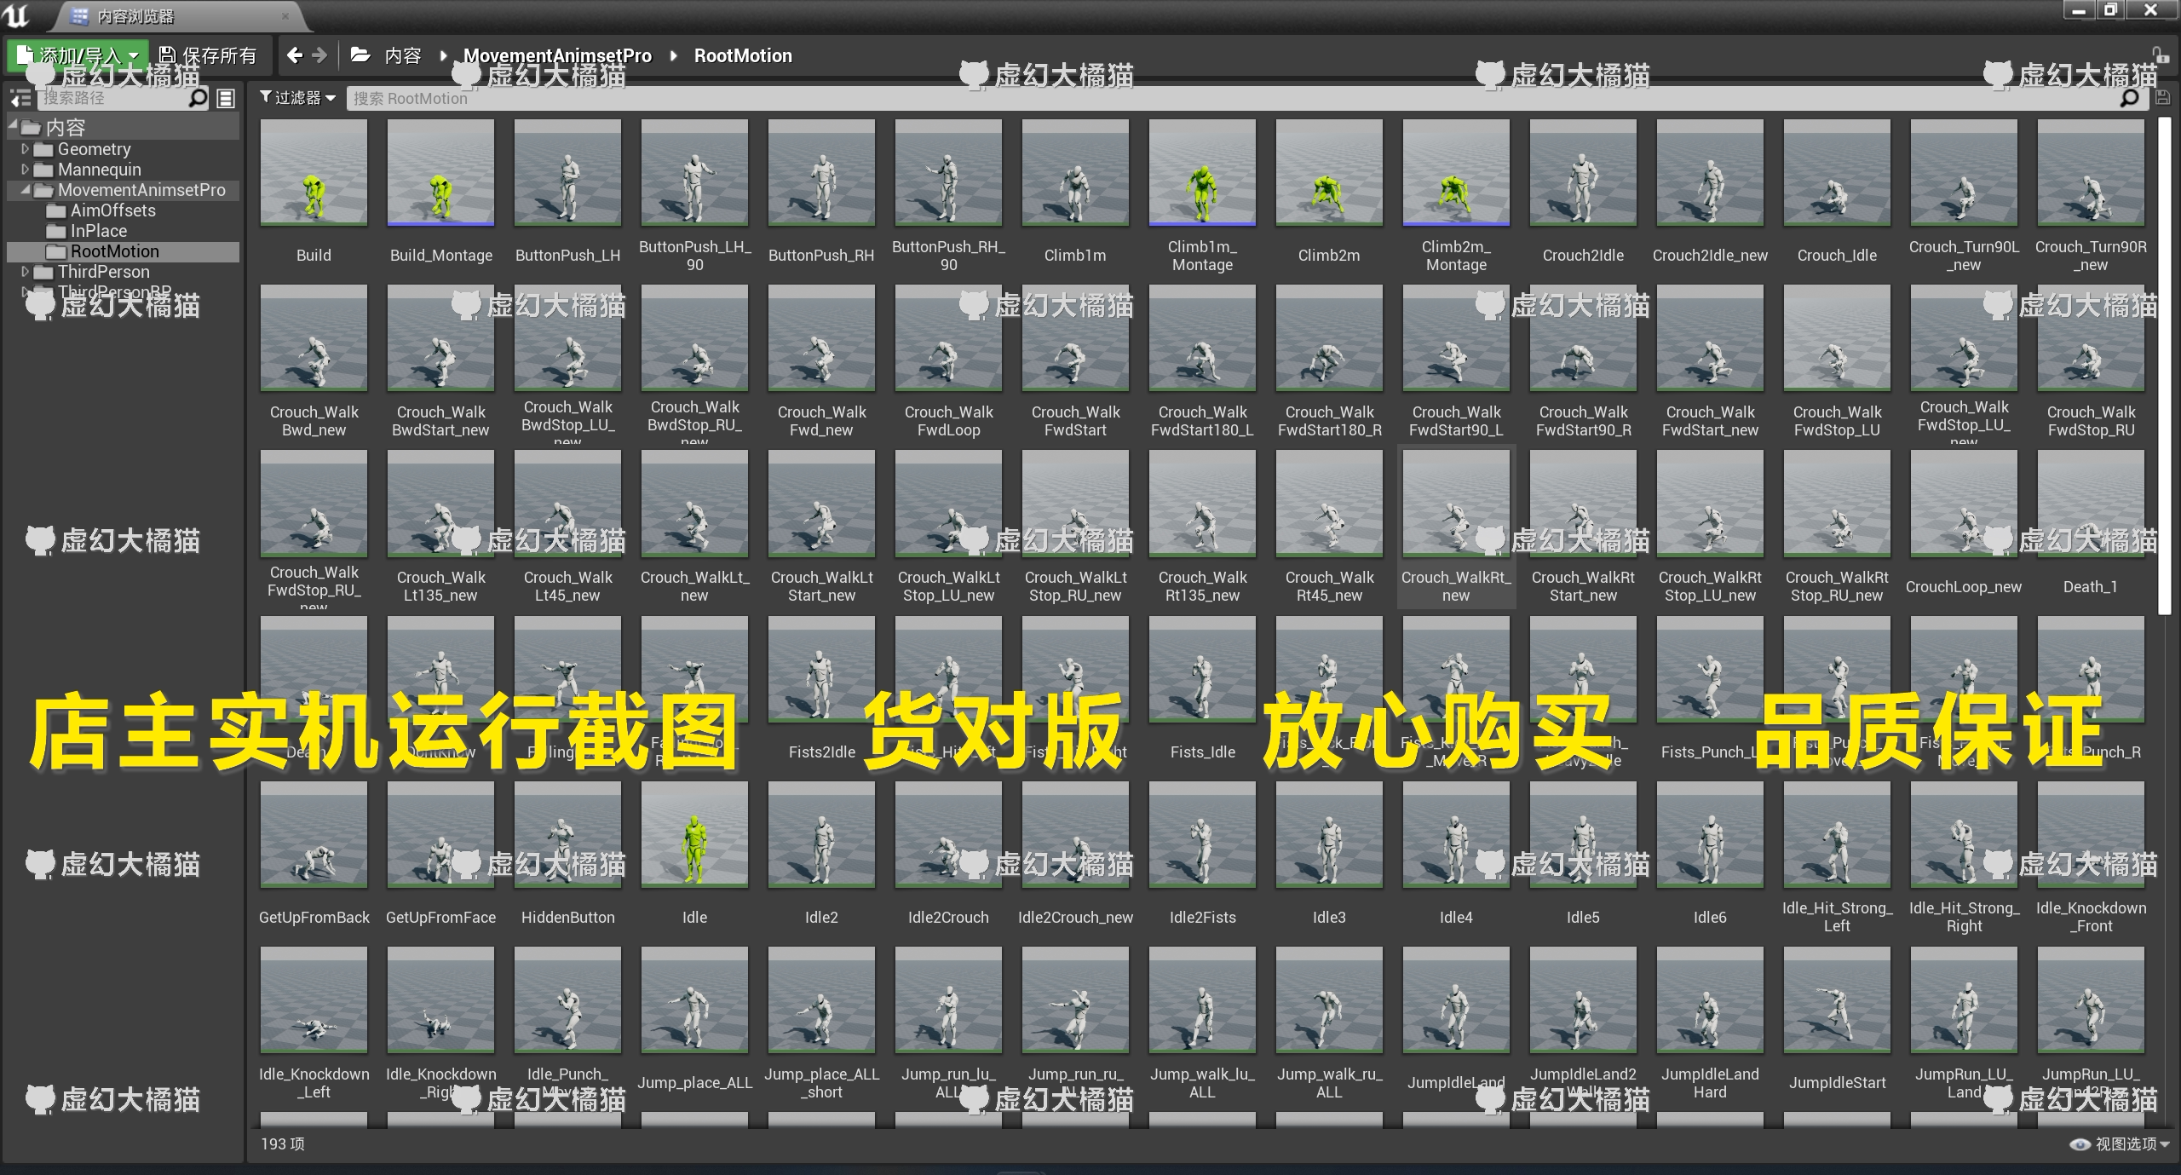Click the forward navigation arrow
Image resolution: width=2181 pixels, height=1175 pixels.
coord(320,55)
